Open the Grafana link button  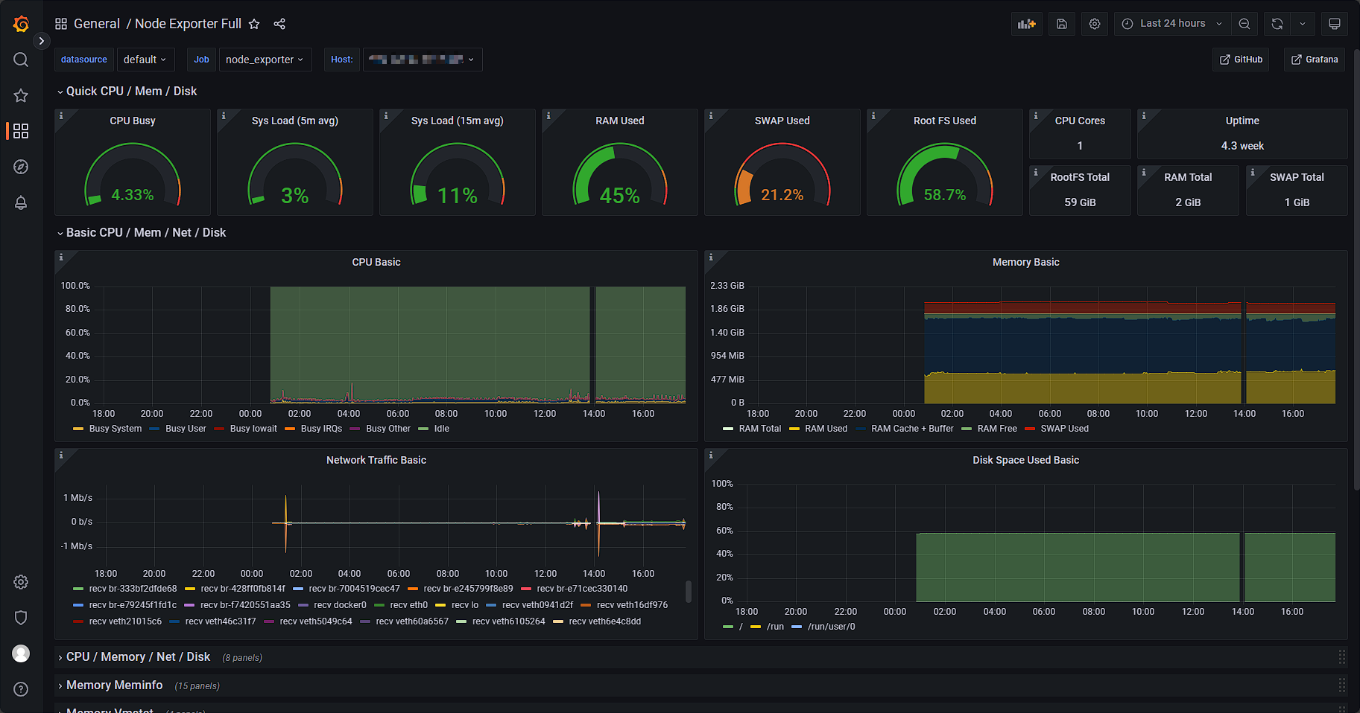[1315, 60]
